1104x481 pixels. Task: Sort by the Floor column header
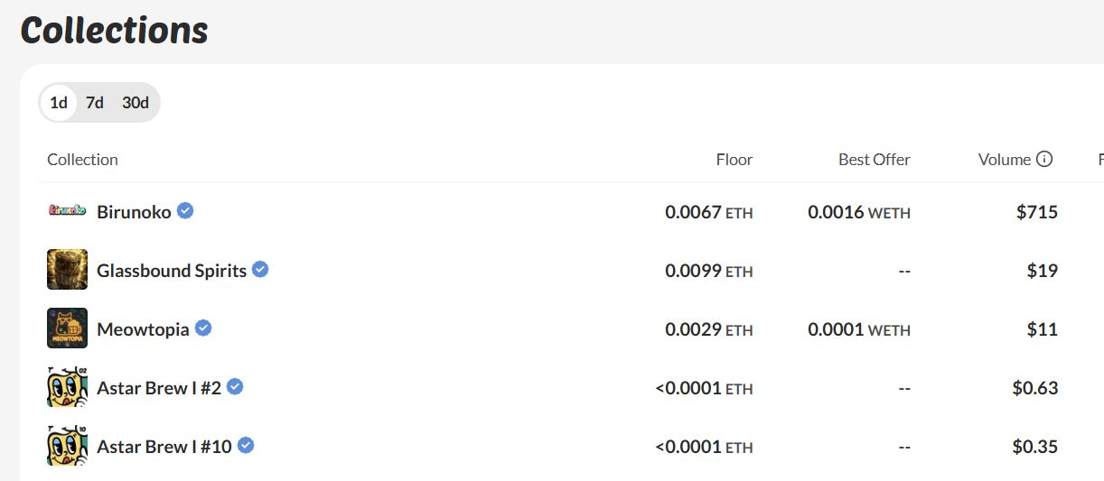point(734,160)
